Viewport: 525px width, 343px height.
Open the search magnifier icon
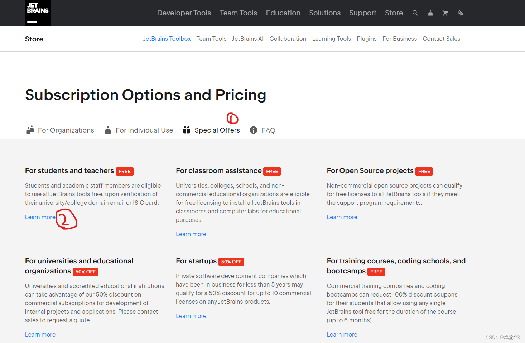(415, 13)
